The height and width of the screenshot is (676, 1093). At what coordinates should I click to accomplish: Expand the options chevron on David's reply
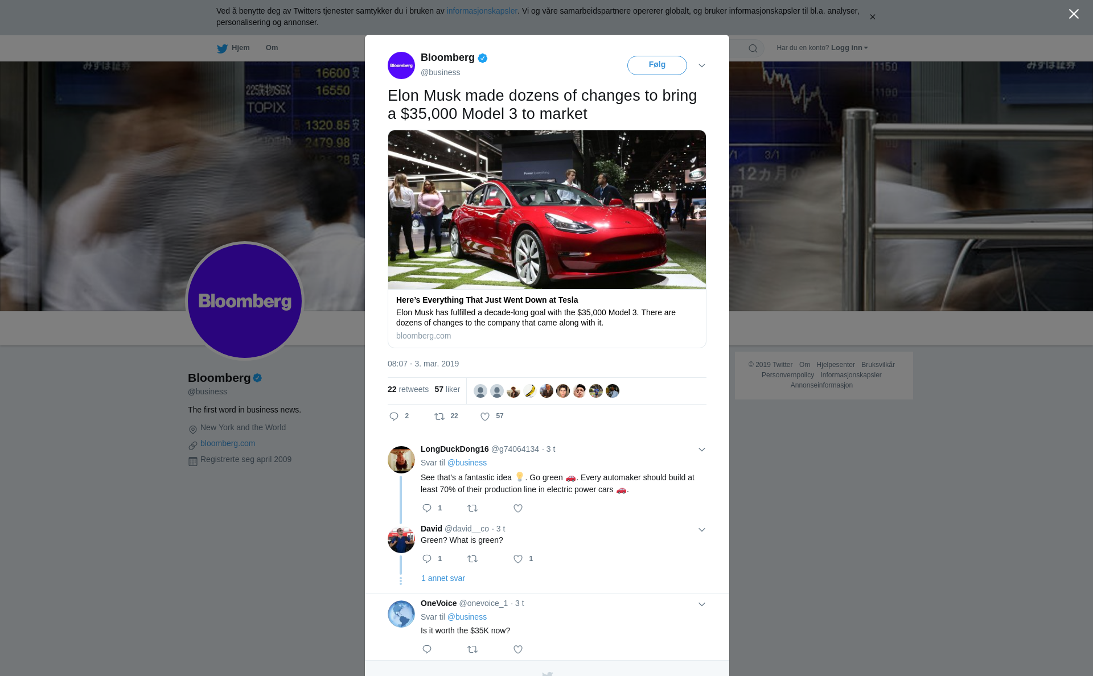[702, 530]
